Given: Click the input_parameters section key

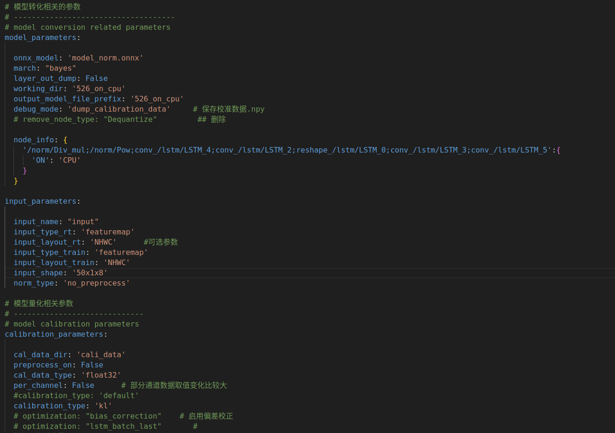Looking at the screenshot, I should click(41, 201).
